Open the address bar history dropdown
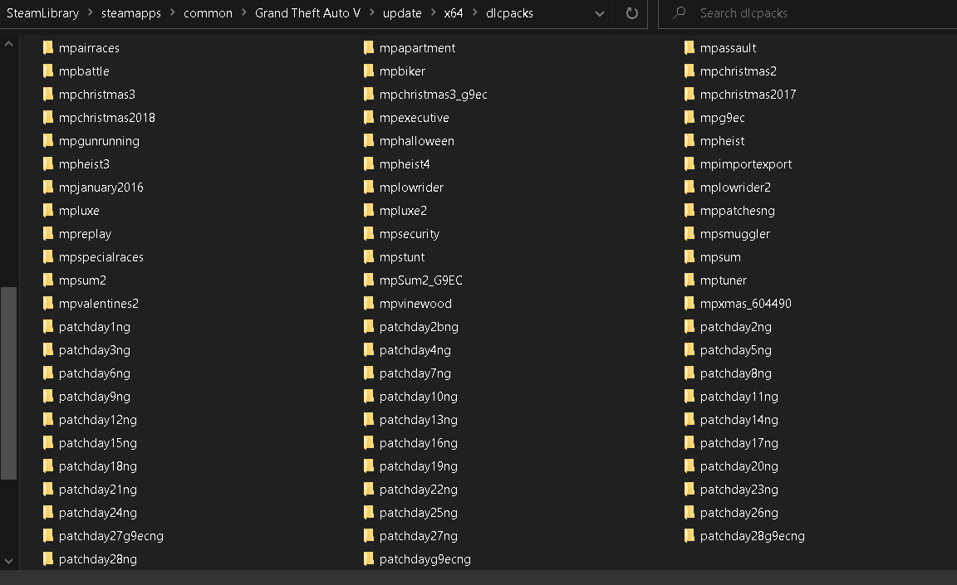The height and width of the screenshot is (585, 957). pyautogui.click(x=599, y=13)
